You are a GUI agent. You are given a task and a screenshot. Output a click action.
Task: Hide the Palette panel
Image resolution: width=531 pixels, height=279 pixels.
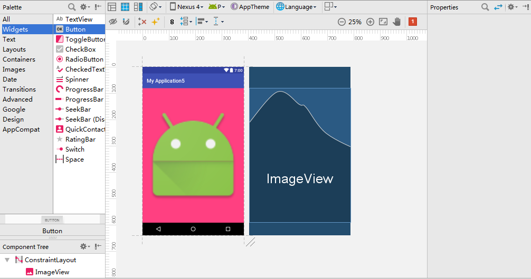(98, 7)
